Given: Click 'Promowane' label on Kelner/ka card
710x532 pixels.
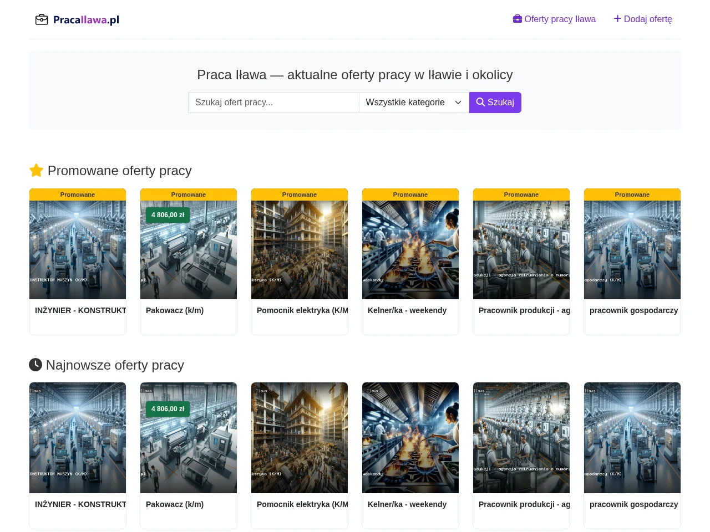Looking at the screenshot, I should tap(410, 195).
